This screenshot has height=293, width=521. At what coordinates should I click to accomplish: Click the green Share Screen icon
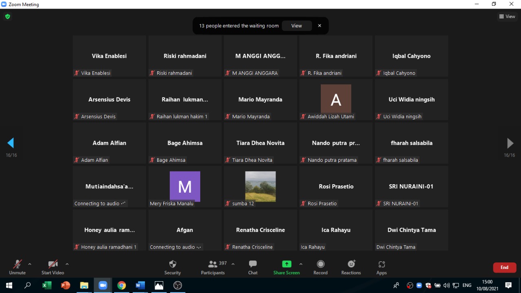pos(287,264)
